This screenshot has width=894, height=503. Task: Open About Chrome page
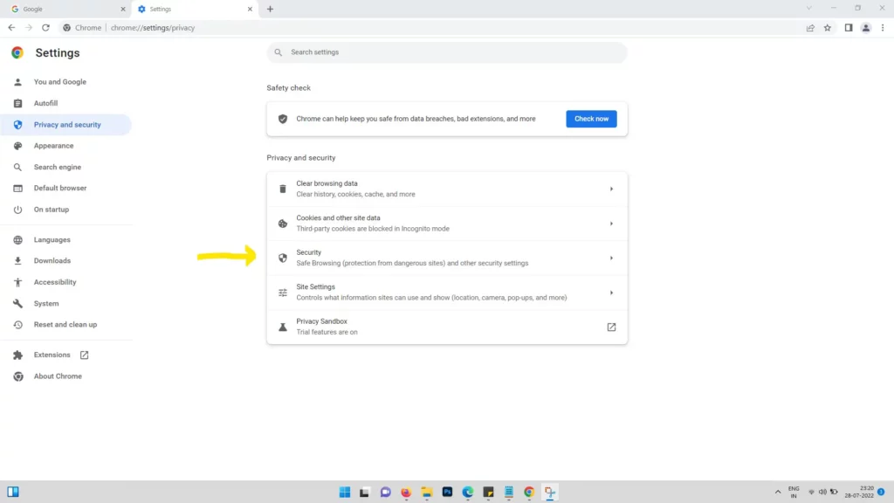pyautogui.click(x=58, y=376)
